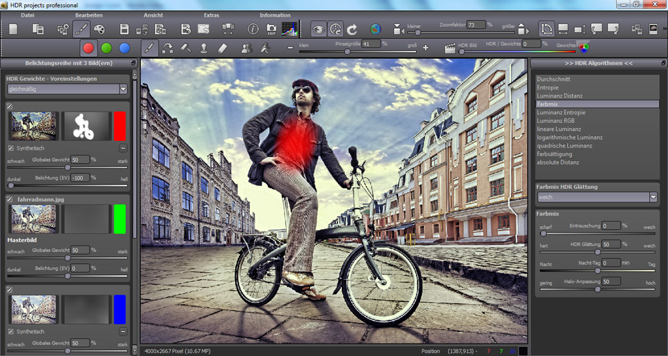Collapse the first synthetic image minus button

click(123, 148)
